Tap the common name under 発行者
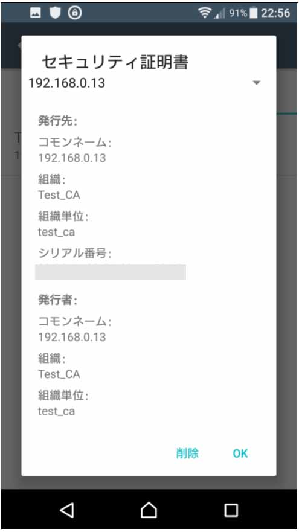299x532 pixels. (x=72, y=337)
